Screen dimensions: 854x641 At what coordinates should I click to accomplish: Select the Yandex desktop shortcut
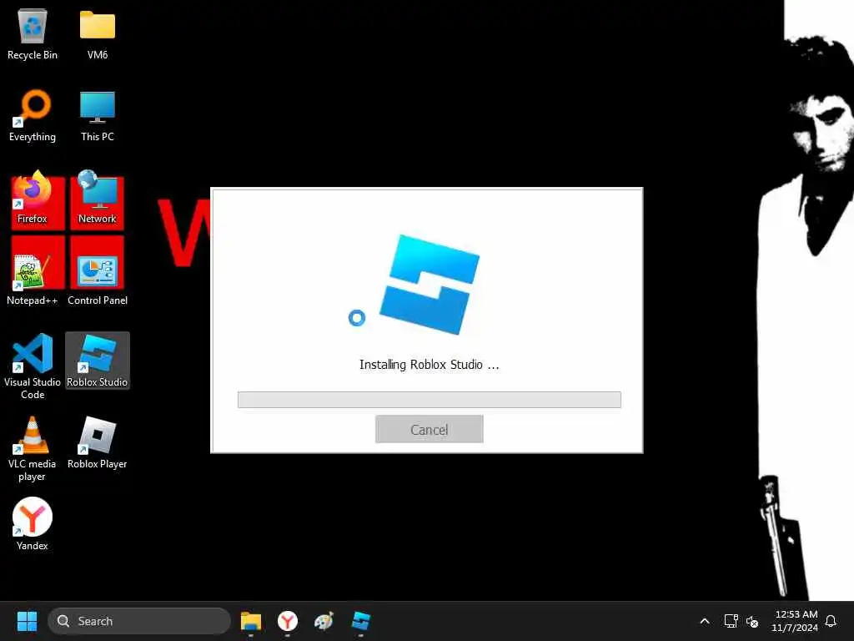pyautogui.click(x=33, y=524)
